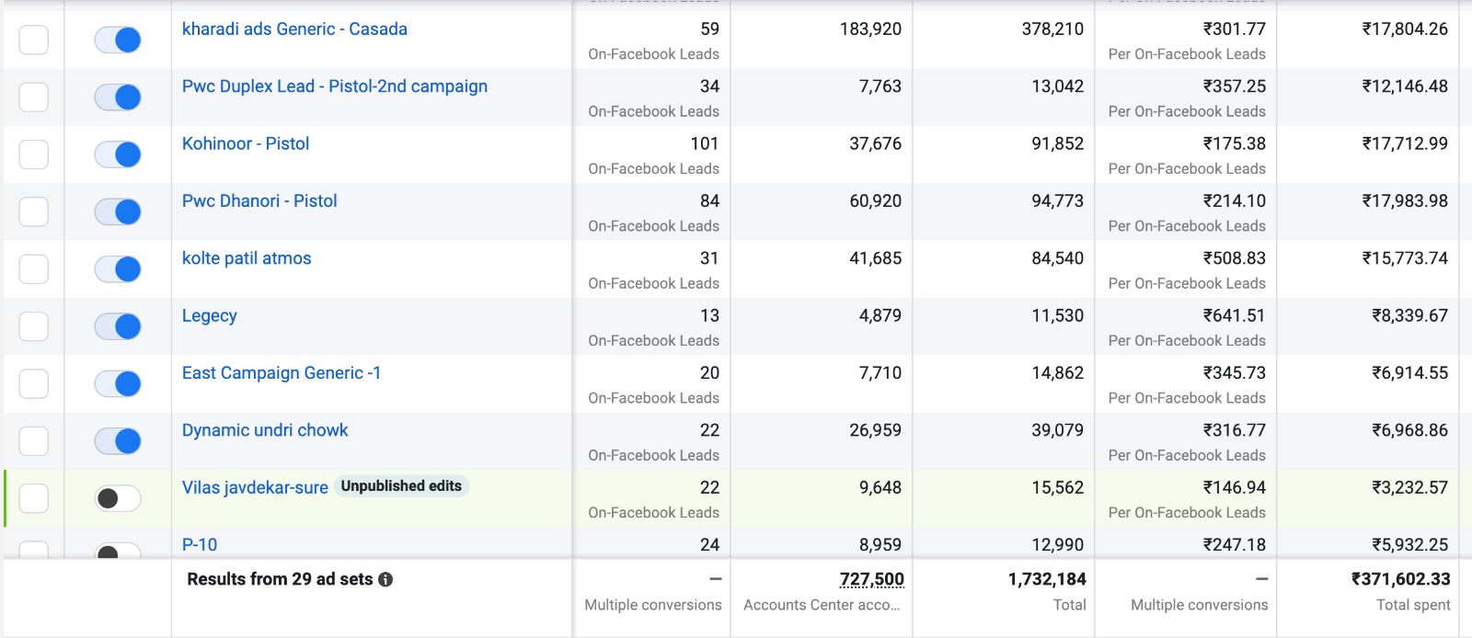Toggle kolte patil atmos ad set off
The width and height of the screenshot is (1472, 638).
[118, 268]
